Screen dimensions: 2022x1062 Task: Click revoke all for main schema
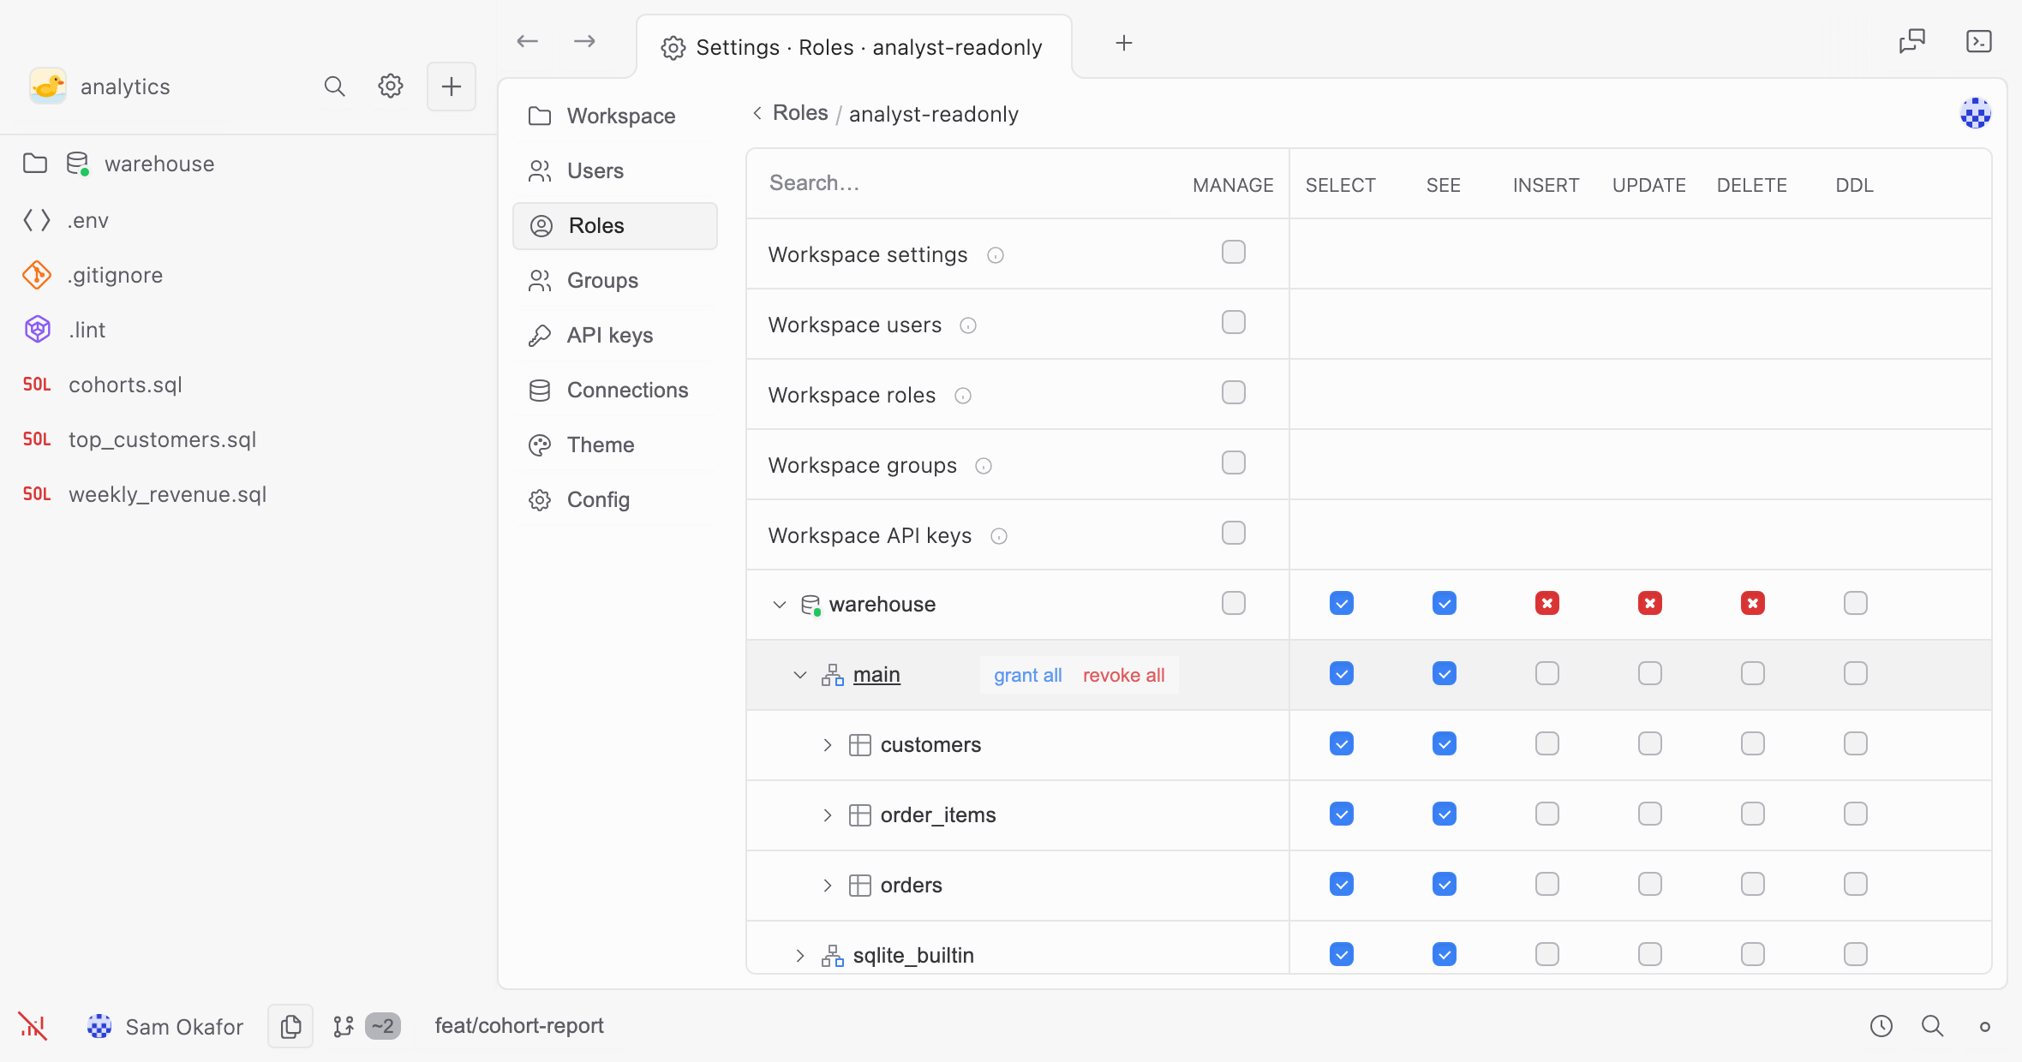coord(1123,675)
